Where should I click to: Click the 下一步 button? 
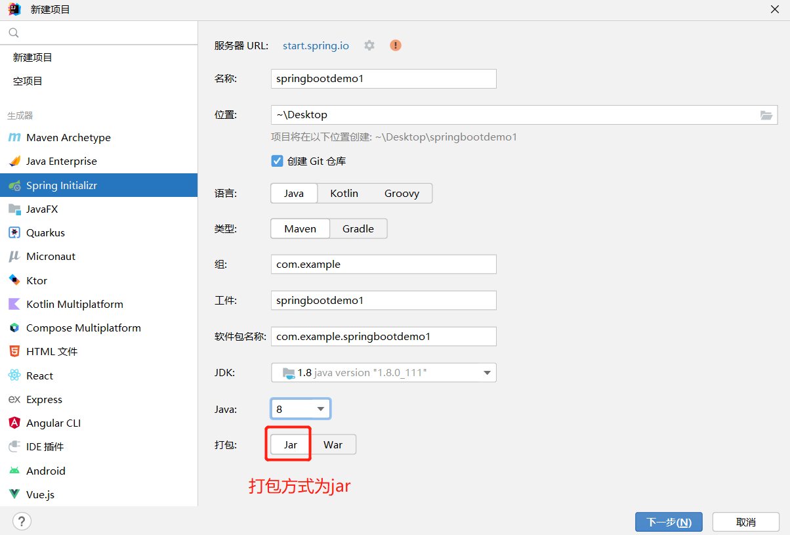tap(669, 521)
